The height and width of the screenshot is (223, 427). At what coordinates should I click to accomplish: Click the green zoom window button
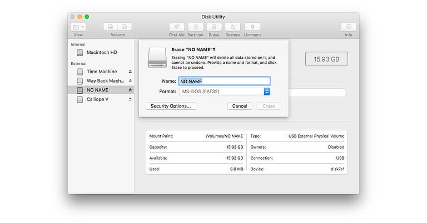tap(87, 17)
